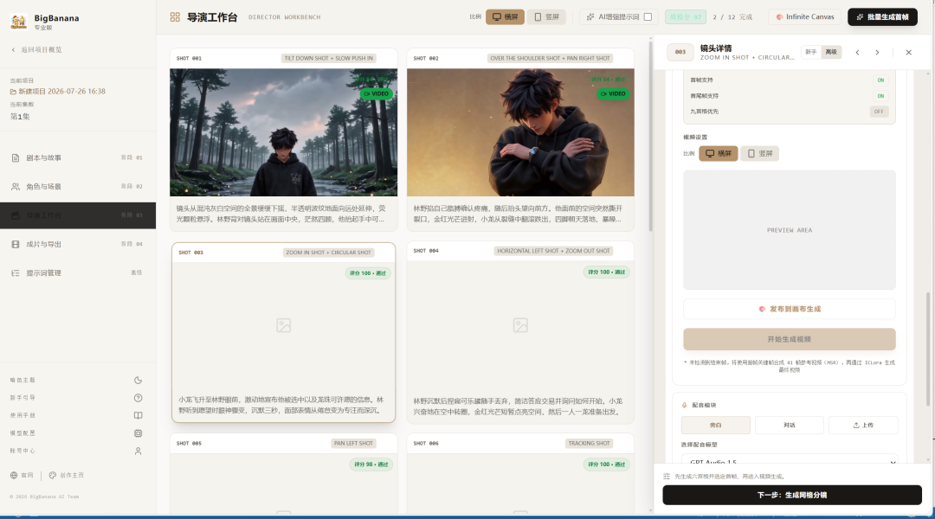Click the 质检分 97 badge
935x519 pixels.
(685, 16)
